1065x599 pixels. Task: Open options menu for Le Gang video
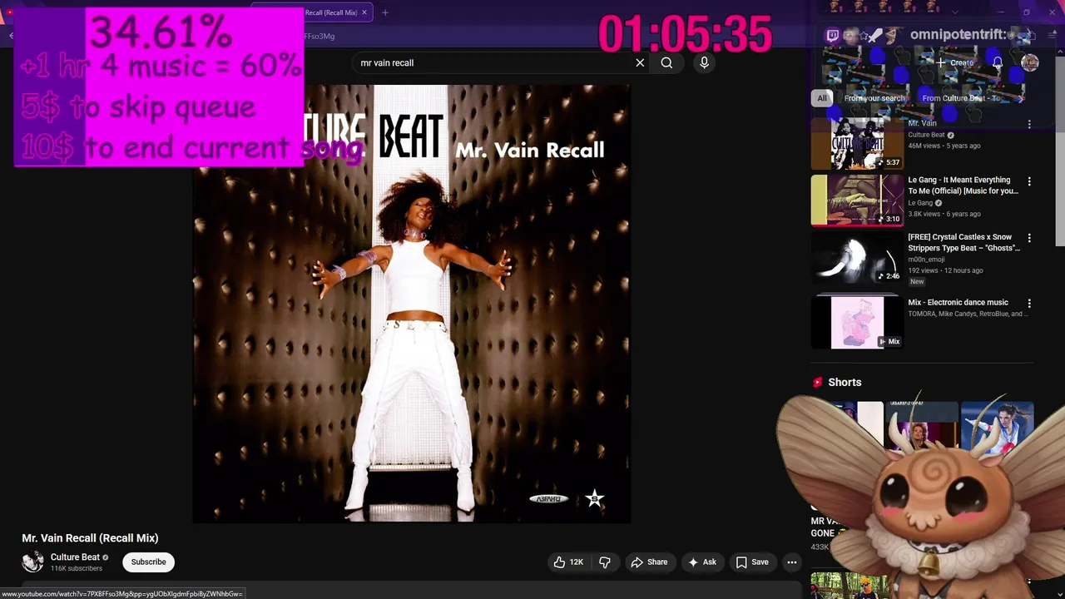pyautogui.click(x=1029, y=181)
